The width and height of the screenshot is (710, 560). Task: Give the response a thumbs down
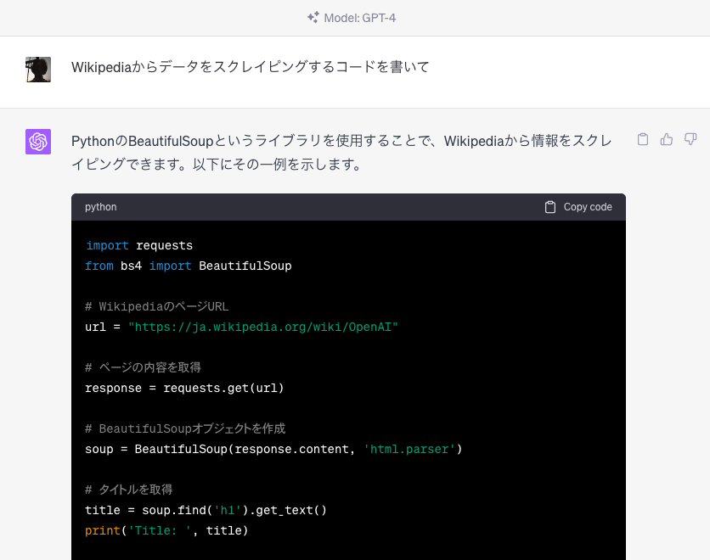coord(690,139)
